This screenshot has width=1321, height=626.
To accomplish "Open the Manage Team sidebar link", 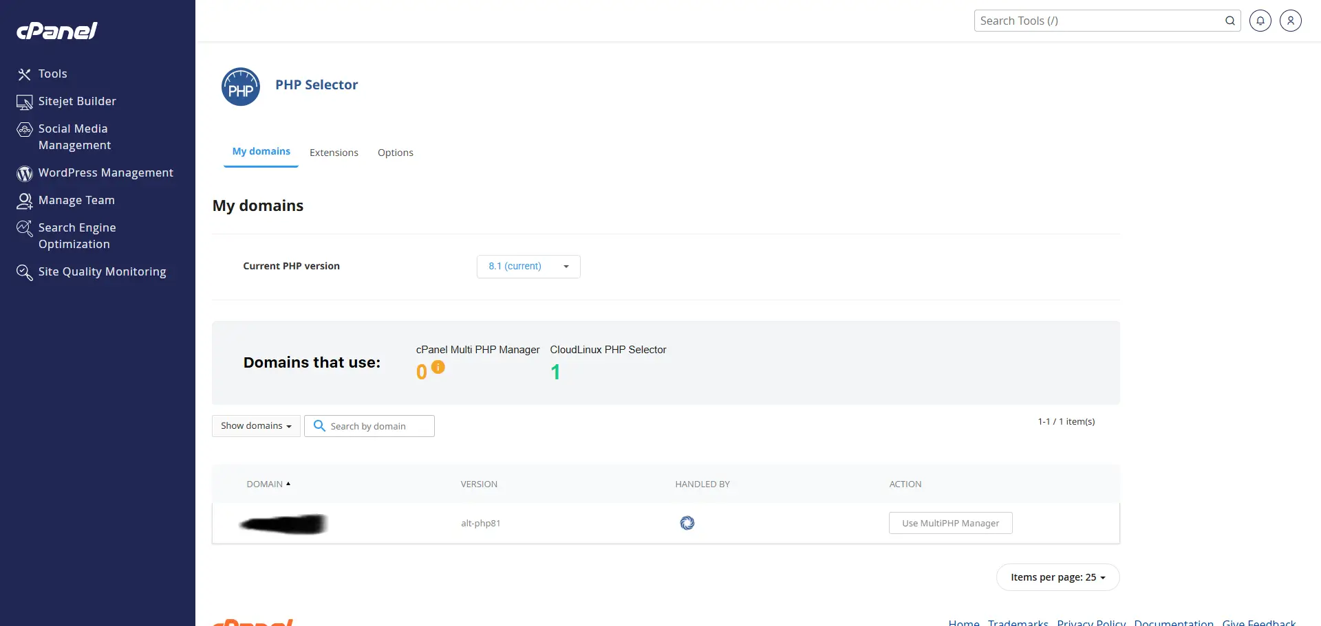I will [x=76, y=200].
